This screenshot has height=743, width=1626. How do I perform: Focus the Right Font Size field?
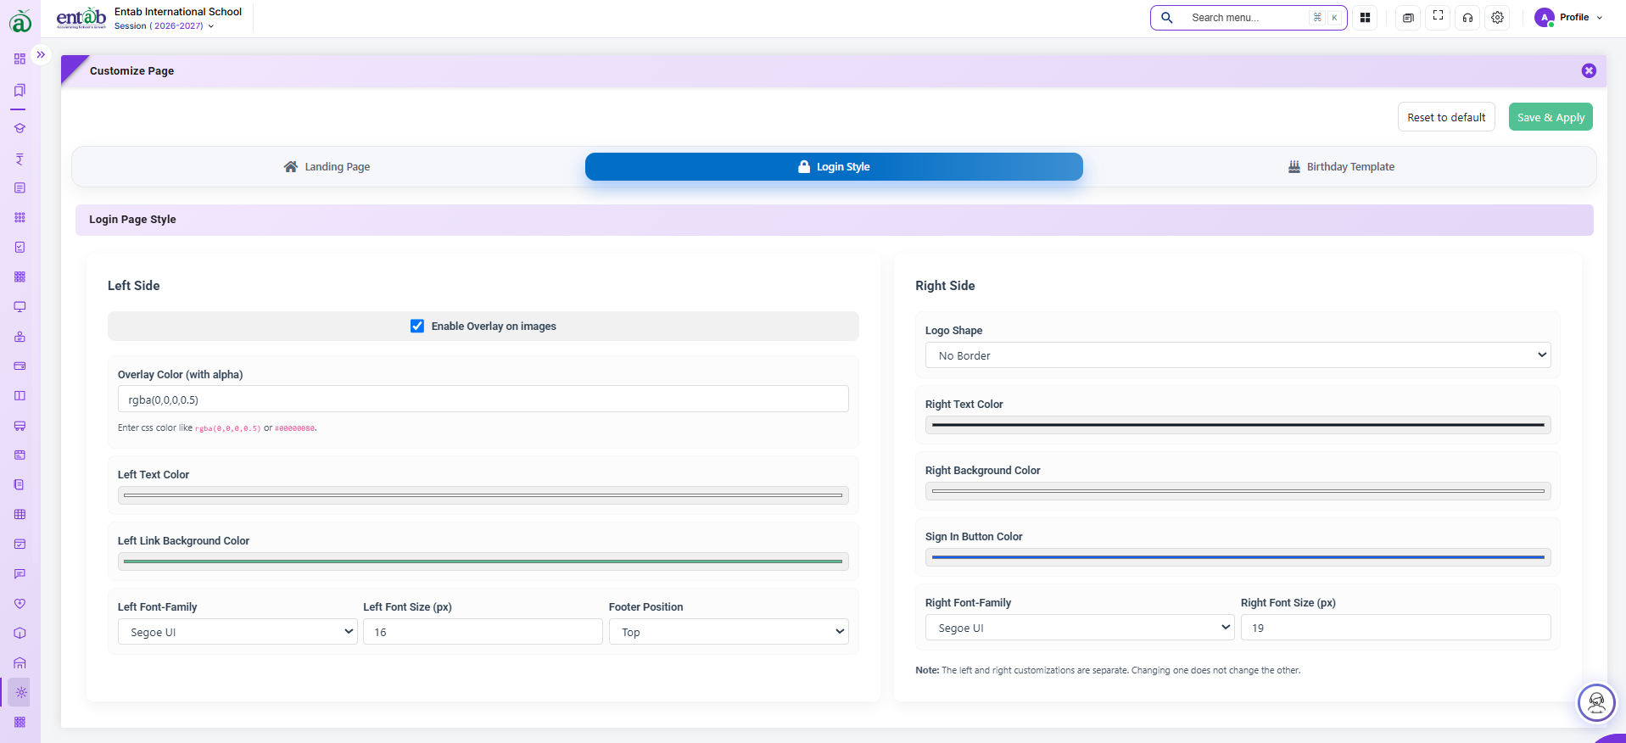coord(1395,628)
